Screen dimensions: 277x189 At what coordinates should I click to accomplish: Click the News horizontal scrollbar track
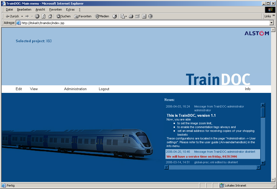point(213,167)
